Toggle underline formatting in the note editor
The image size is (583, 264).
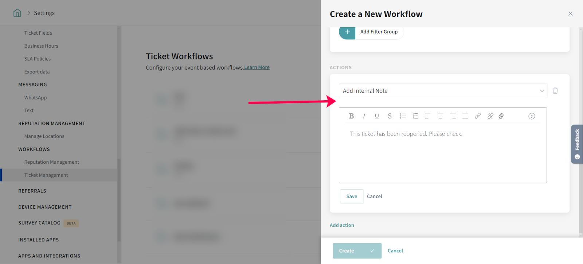(377, 116)
